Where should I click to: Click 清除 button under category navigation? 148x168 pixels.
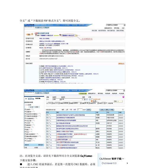[37, 107]
